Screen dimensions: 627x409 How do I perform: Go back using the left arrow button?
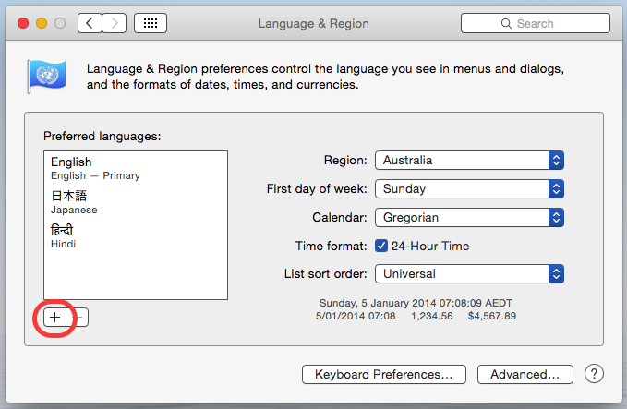click(x=90, y=23)
